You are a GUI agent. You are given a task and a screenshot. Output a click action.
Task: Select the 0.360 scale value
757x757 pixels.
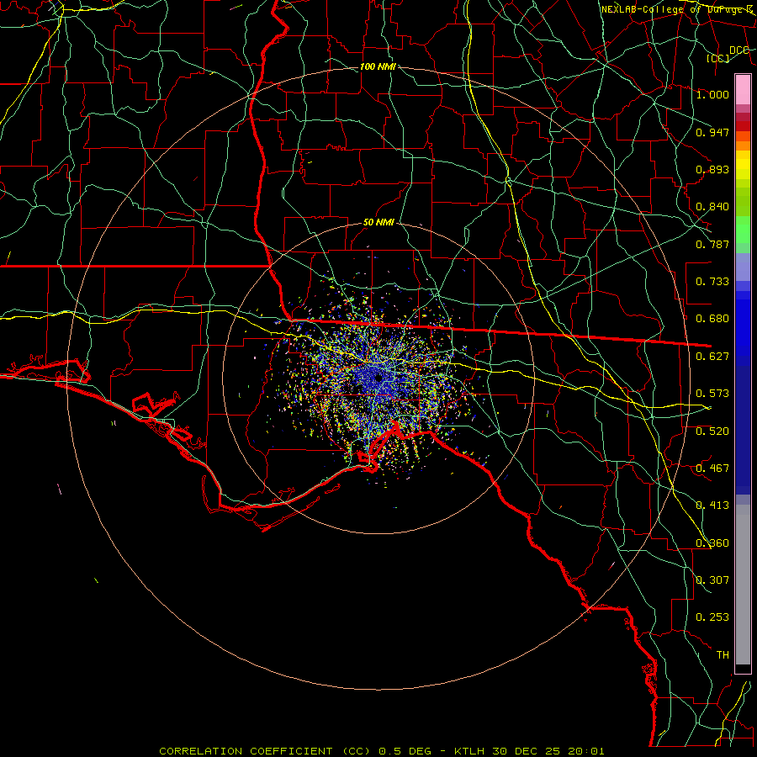(712, 543)
